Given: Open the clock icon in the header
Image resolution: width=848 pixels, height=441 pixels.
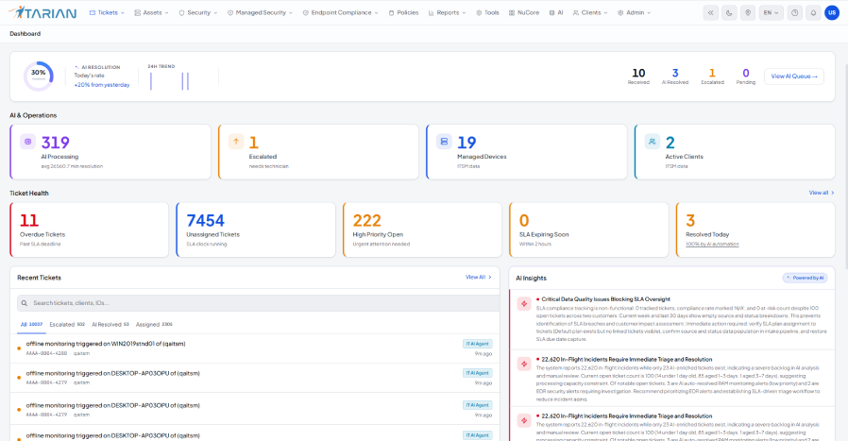Looking at the screenshot, I should (x=794, y=12).
